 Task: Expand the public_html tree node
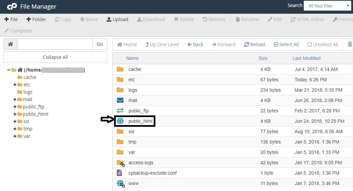coord(15,114)
